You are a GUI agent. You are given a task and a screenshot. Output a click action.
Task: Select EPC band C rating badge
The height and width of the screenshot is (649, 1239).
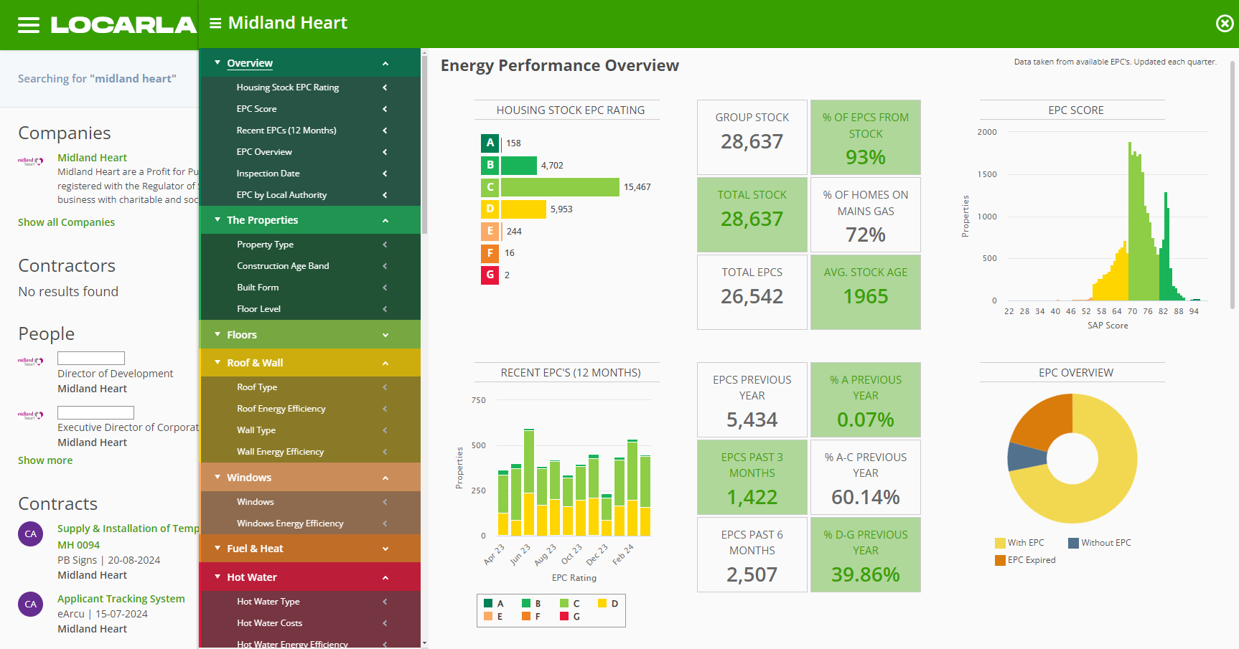(x=490, y=187)
